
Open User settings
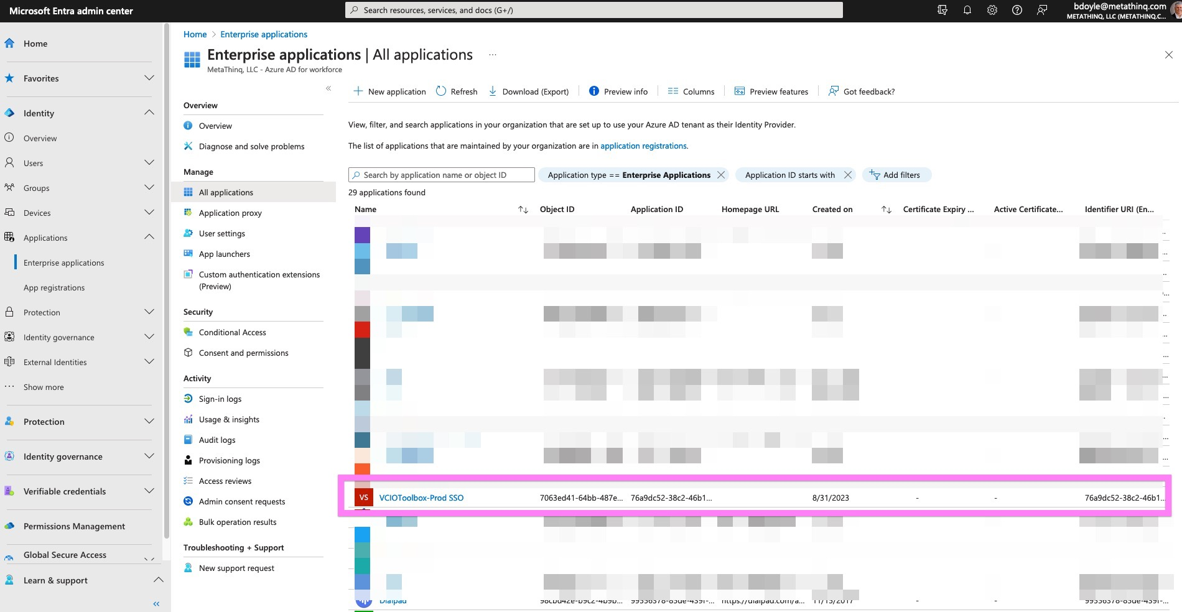[222, 233]
